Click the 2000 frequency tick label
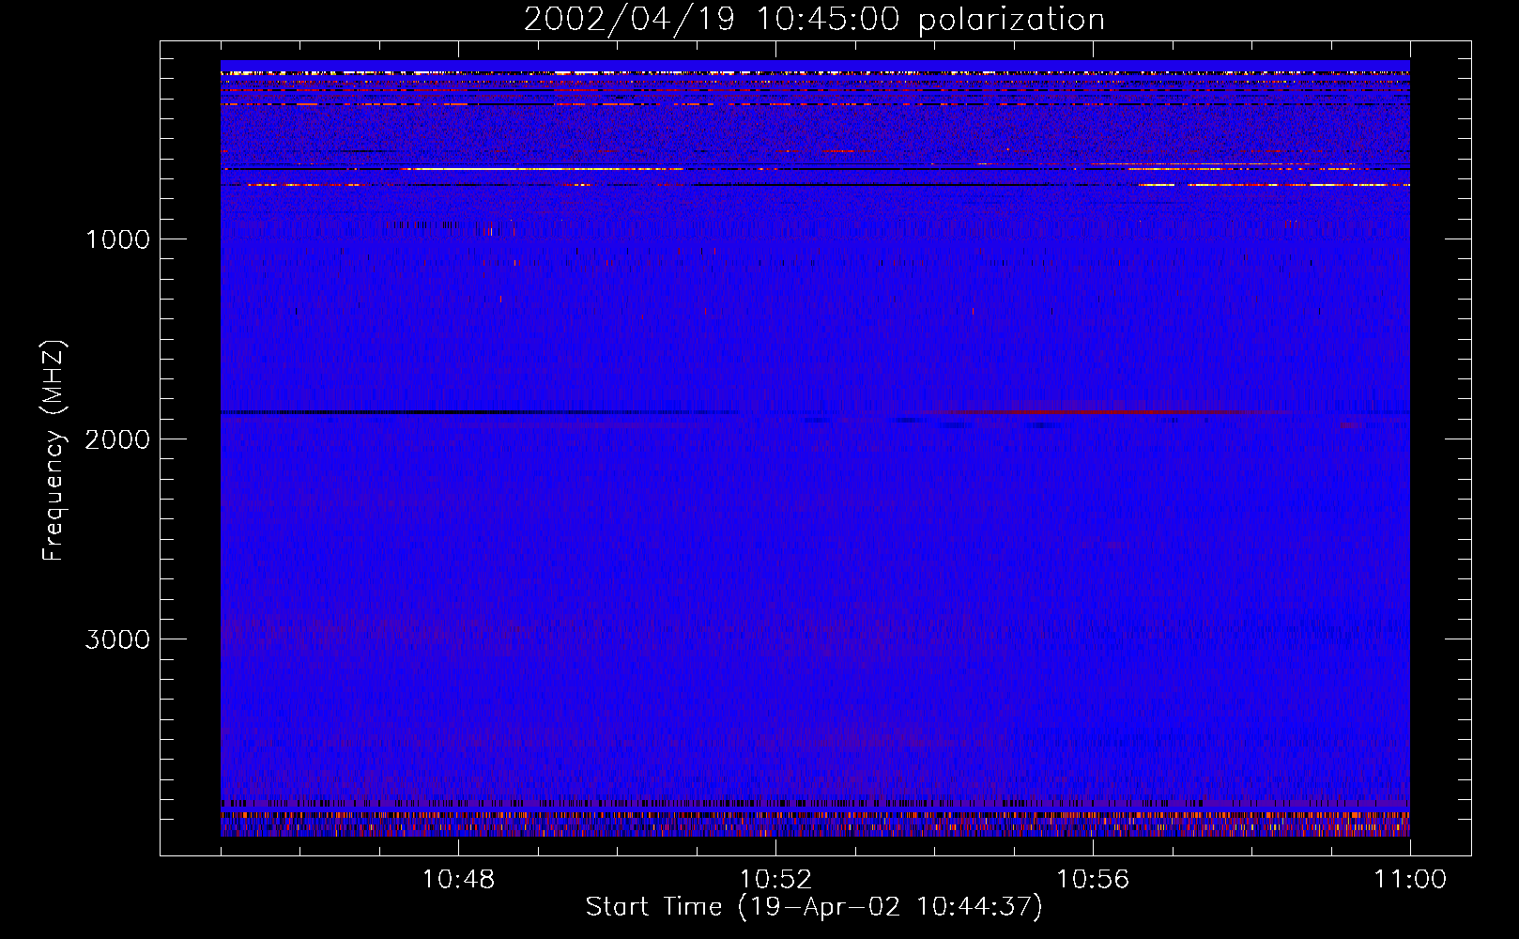The image size is (1519, 939). (117, 439)
